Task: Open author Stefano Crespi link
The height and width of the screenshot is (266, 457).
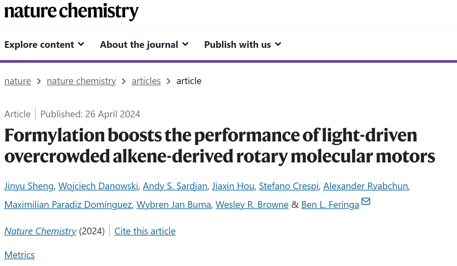Action: pyautogui.click(x=289, y=186)
